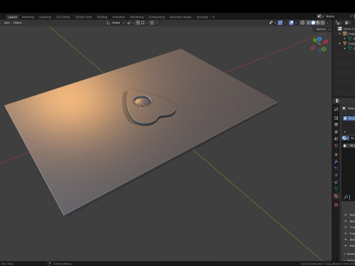Open the Scene properties tab
The height and width of the screenshot is (266, 355).
(336, 139)
